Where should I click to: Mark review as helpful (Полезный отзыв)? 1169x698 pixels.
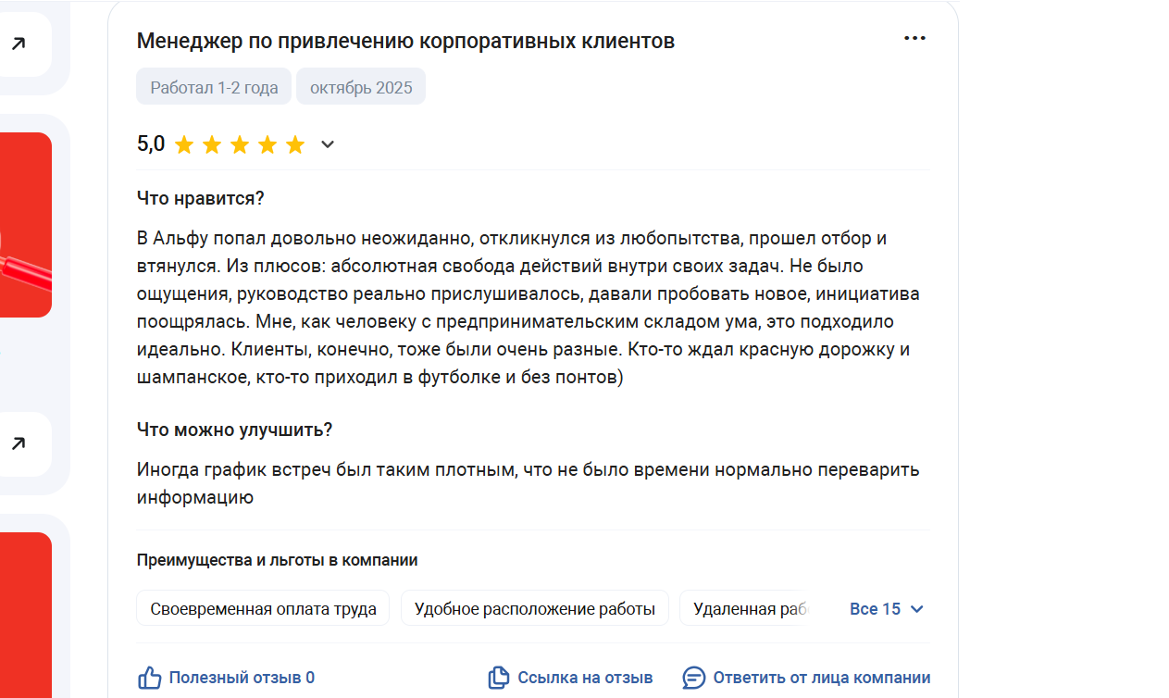(x=242, y=678)
